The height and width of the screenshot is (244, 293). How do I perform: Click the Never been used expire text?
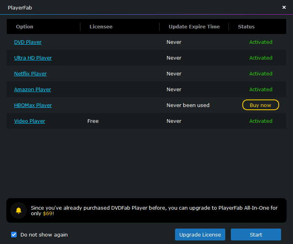pyautogui.click(x=188, y=105)
